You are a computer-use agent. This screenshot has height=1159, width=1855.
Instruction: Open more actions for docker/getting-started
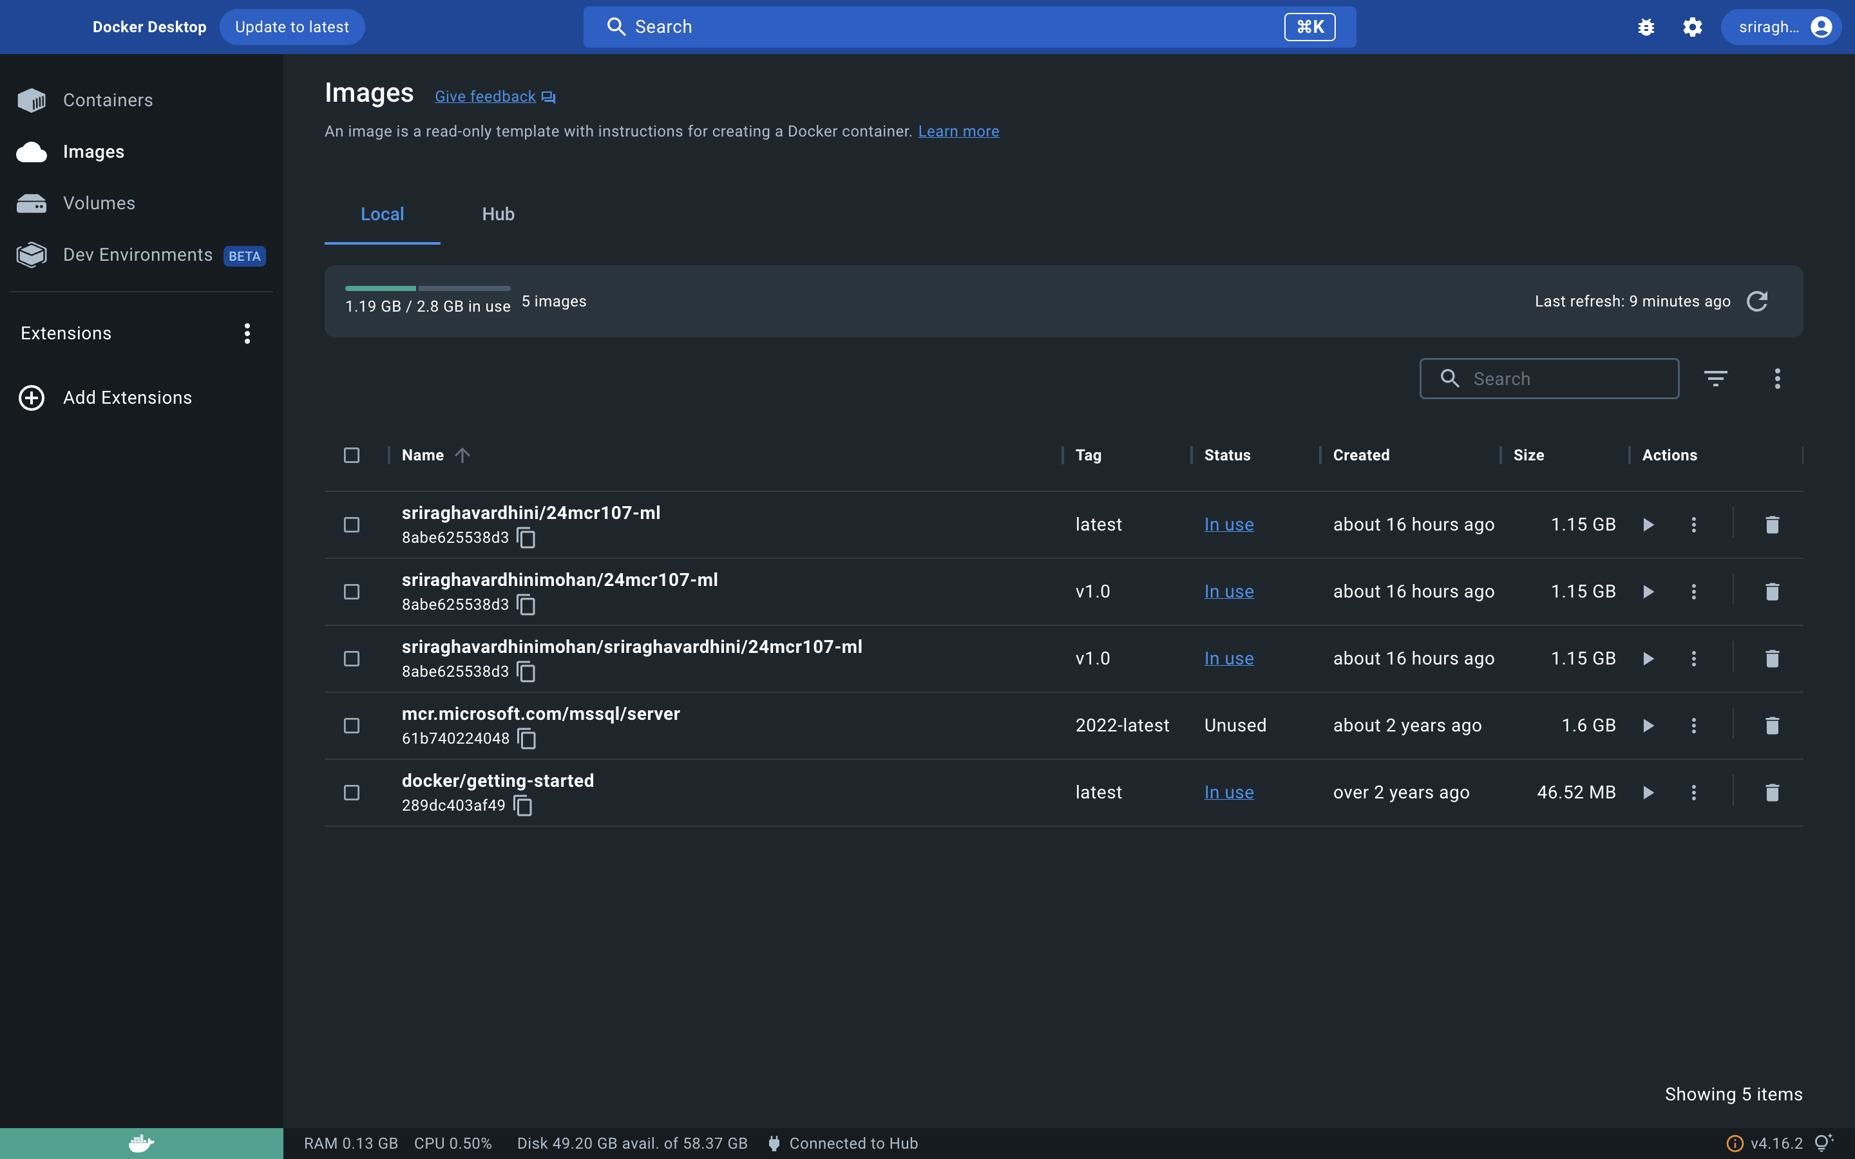[x=1694, y=793]
